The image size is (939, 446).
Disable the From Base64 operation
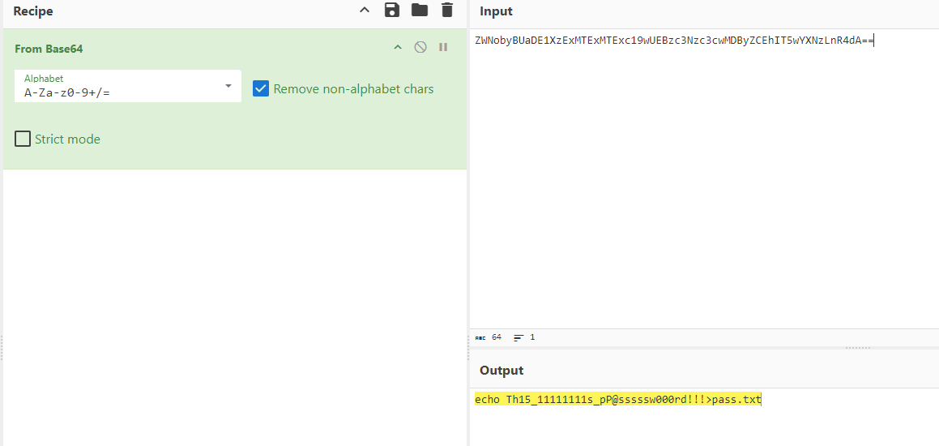pyautogui.click(x=420, y=48)
